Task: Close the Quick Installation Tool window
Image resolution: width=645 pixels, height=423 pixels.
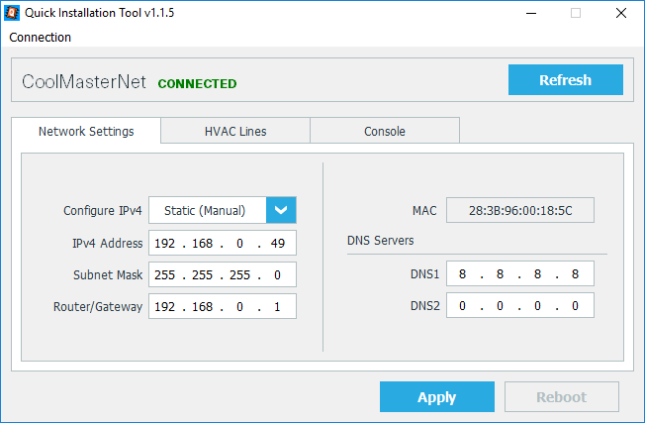Action: [620, 13]
